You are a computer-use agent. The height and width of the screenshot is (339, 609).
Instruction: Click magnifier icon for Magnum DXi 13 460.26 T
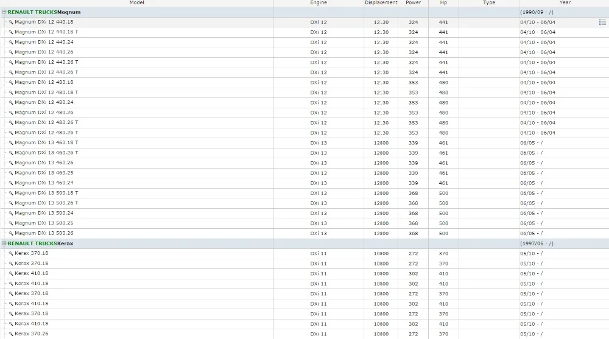(x=11, y=153)
